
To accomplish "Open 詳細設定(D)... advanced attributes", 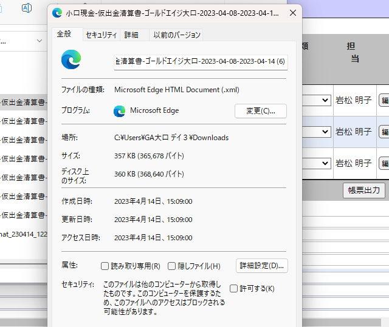I will click(262, 266).
